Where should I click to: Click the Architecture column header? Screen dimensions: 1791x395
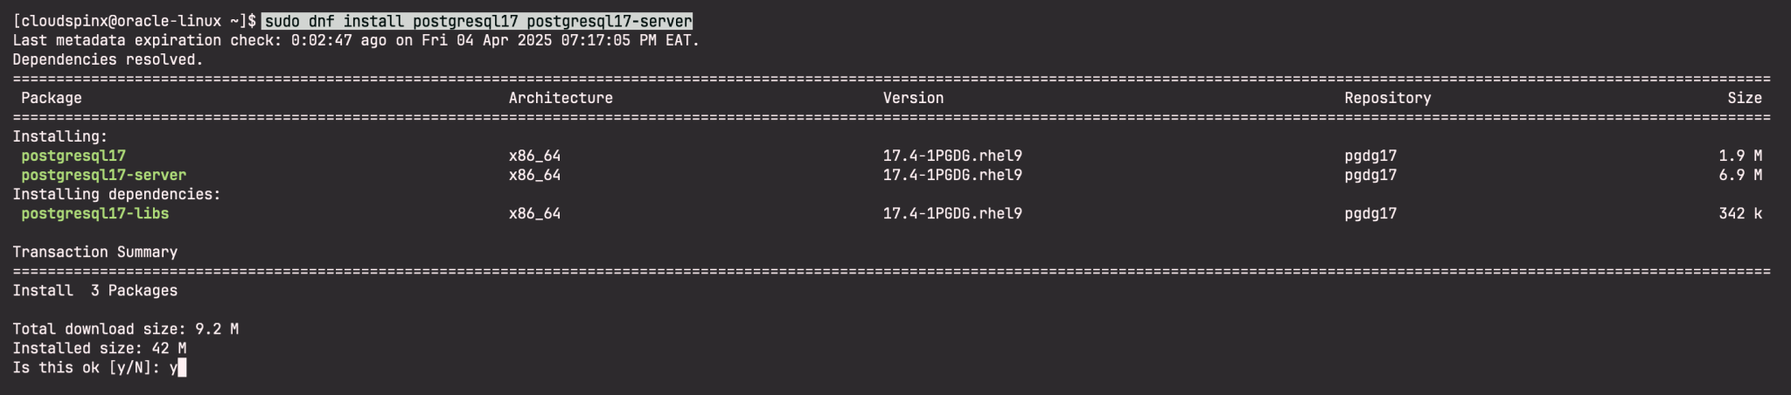tap(561, 98)
